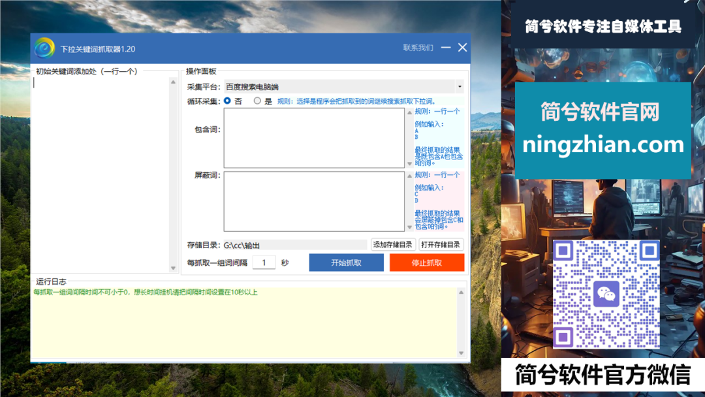Click into the 屏蔽词 text box
705x397 pixels.
click(x=314, y=201)
